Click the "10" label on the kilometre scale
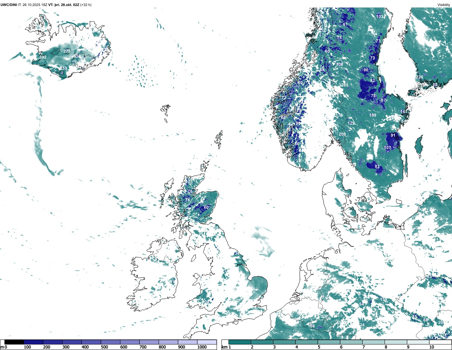Image resolution: width=452 pixels, height=350 pixels. coord(432,347)
